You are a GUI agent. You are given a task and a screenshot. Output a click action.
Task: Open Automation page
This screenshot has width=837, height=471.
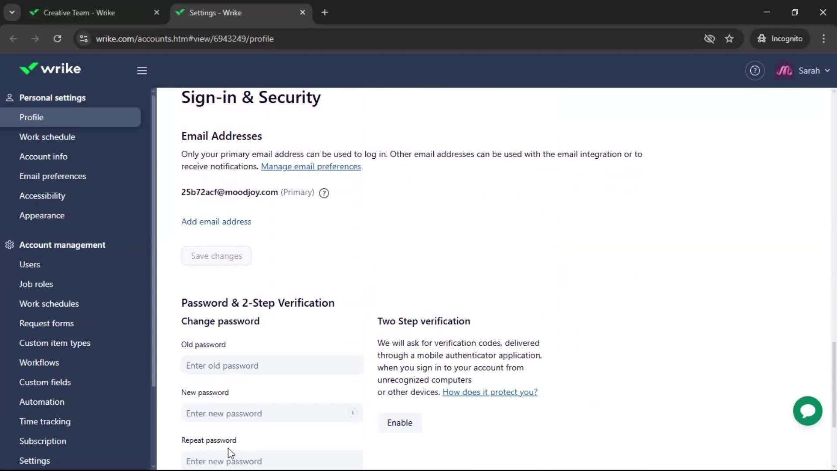tap(42, 402)
